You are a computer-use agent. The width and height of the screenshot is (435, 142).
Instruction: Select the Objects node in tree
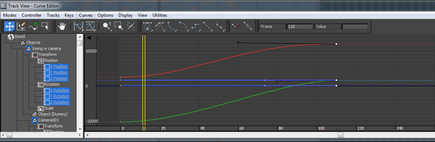click(33, 42)
